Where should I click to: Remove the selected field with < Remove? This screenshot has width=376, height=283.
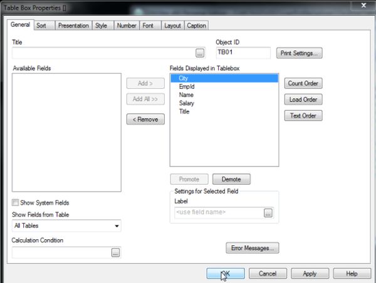[x=145, y=119]
